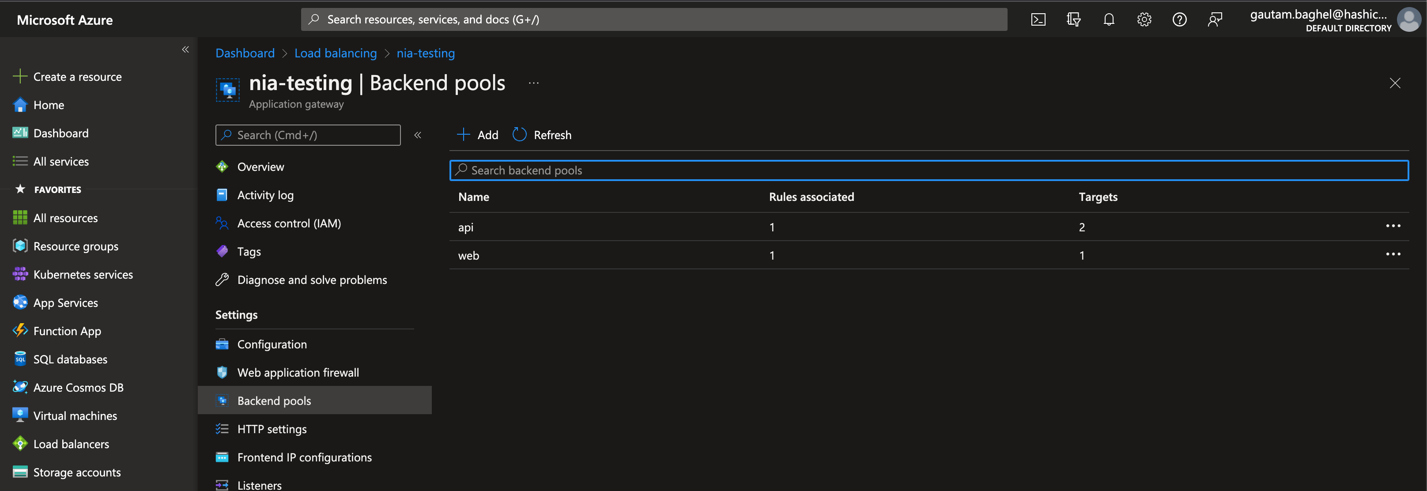Open the portal settings gear icon
The image size is (1427, 491).
point(1144,19)
